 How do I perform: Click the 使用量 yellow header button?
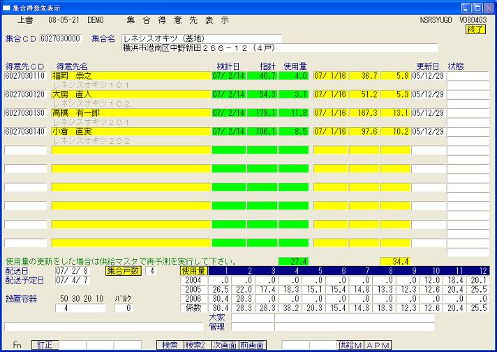193,271
